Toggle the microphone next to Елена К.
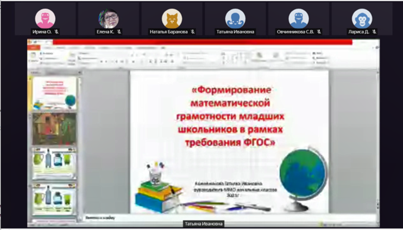 119,32
